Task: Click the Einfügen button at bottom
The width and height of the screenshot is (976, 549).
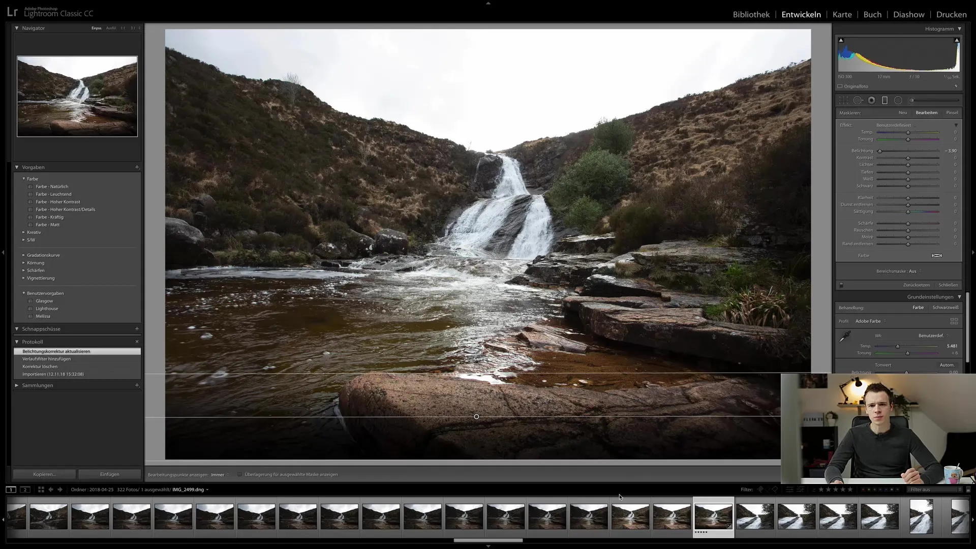Action: [x=109, y=474]
